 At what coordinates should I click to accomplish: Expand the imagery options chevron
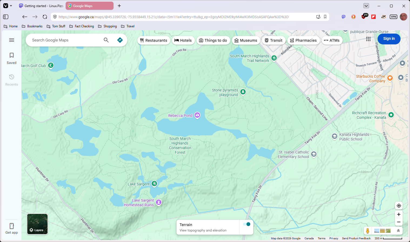coord(398,231)
